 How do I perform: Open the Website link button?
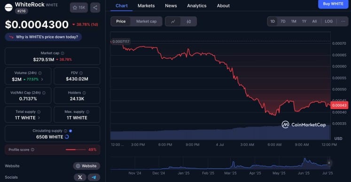coord(86,166)
